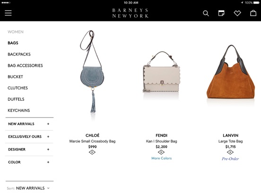The height and width of the screenshot is (196, 261).
Task: Tap the diamond badge under the Chloé price
Action: [92, 152]
